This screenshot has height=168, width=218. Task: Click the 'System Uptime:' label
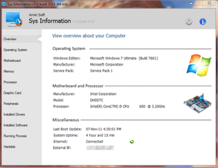click(x=66, y=135)
